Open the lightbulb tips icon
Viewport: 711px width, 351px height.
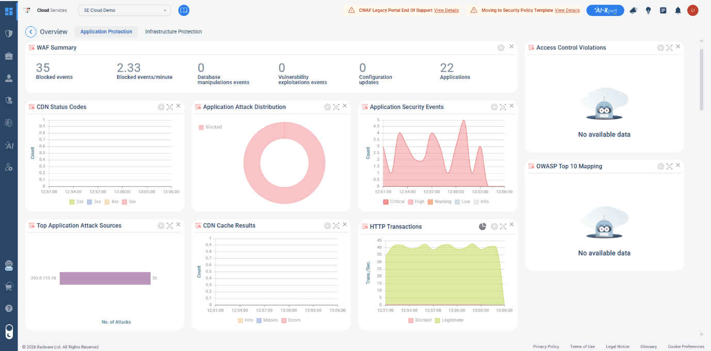[648, 10]
